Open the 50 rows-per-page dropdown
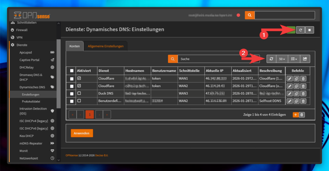The image size is (329, 171). click(x=282, y=59)
